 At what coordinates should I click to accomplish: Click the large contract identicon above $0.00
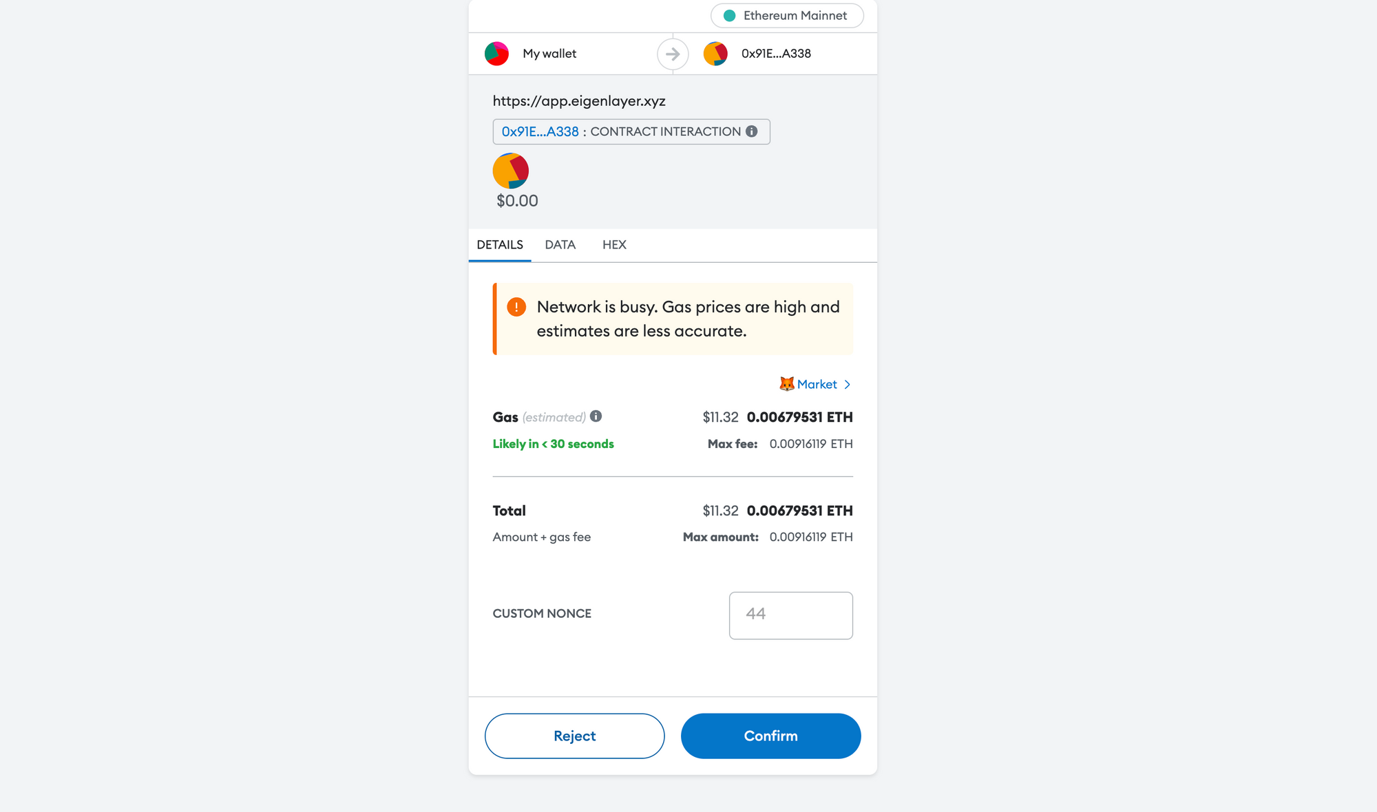tap(511, 171)
